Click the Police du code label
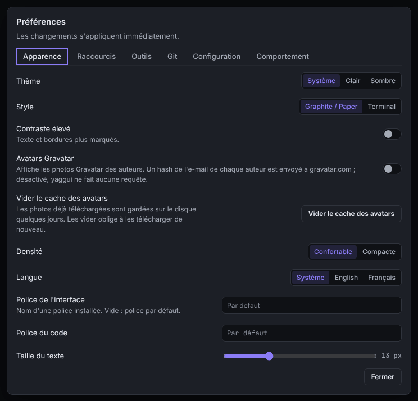 point(42,333)
